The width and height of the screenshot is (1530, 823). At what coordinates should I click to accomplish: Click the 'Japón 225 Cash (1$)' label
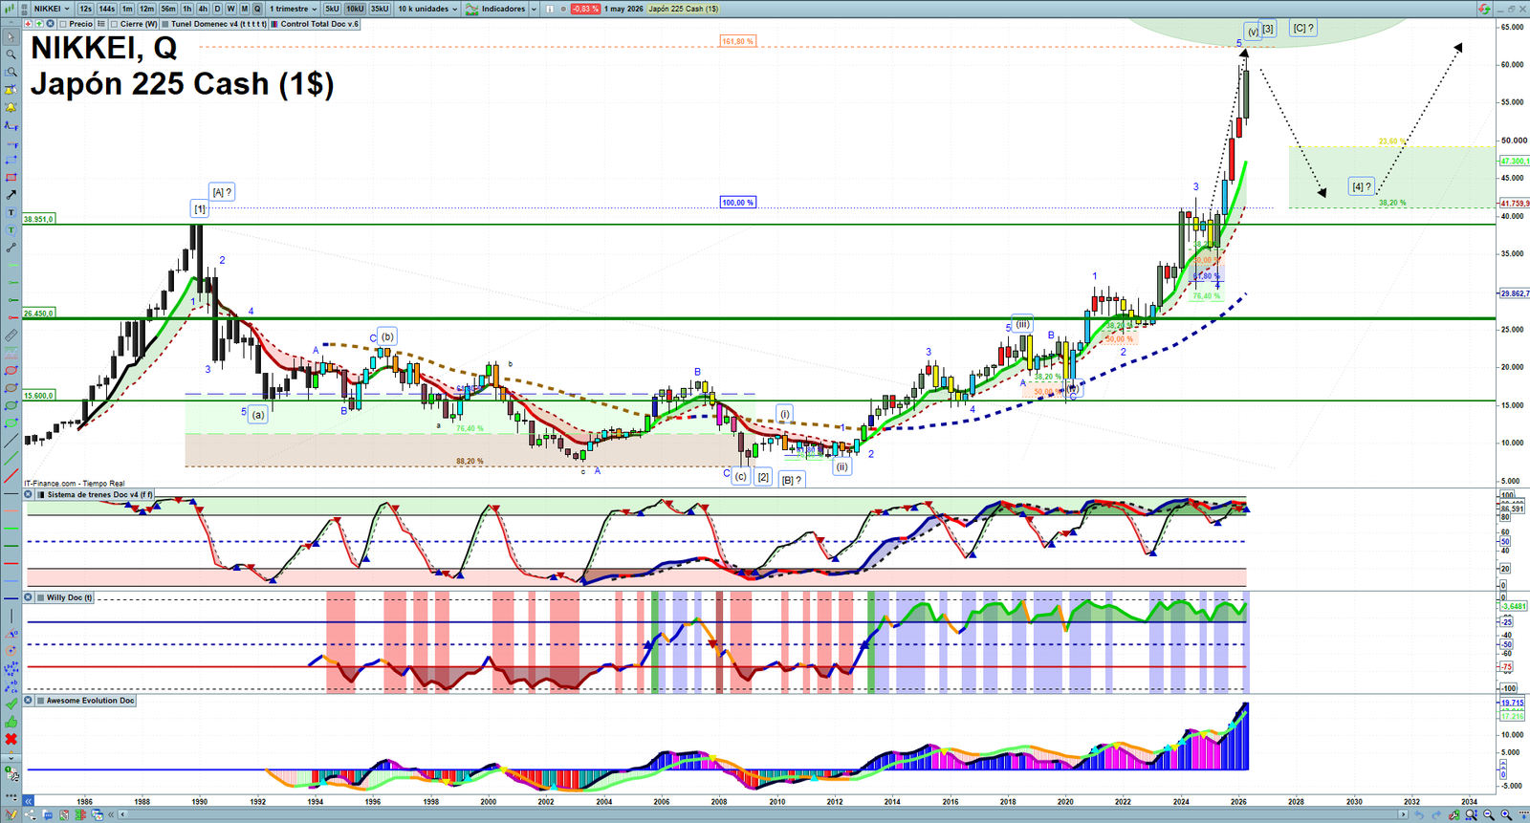point(683,9)
